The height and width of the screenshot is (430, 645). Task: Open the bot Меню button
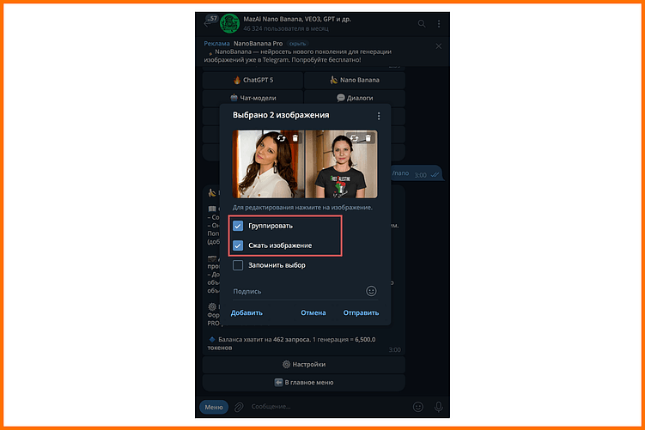(214, 407)
